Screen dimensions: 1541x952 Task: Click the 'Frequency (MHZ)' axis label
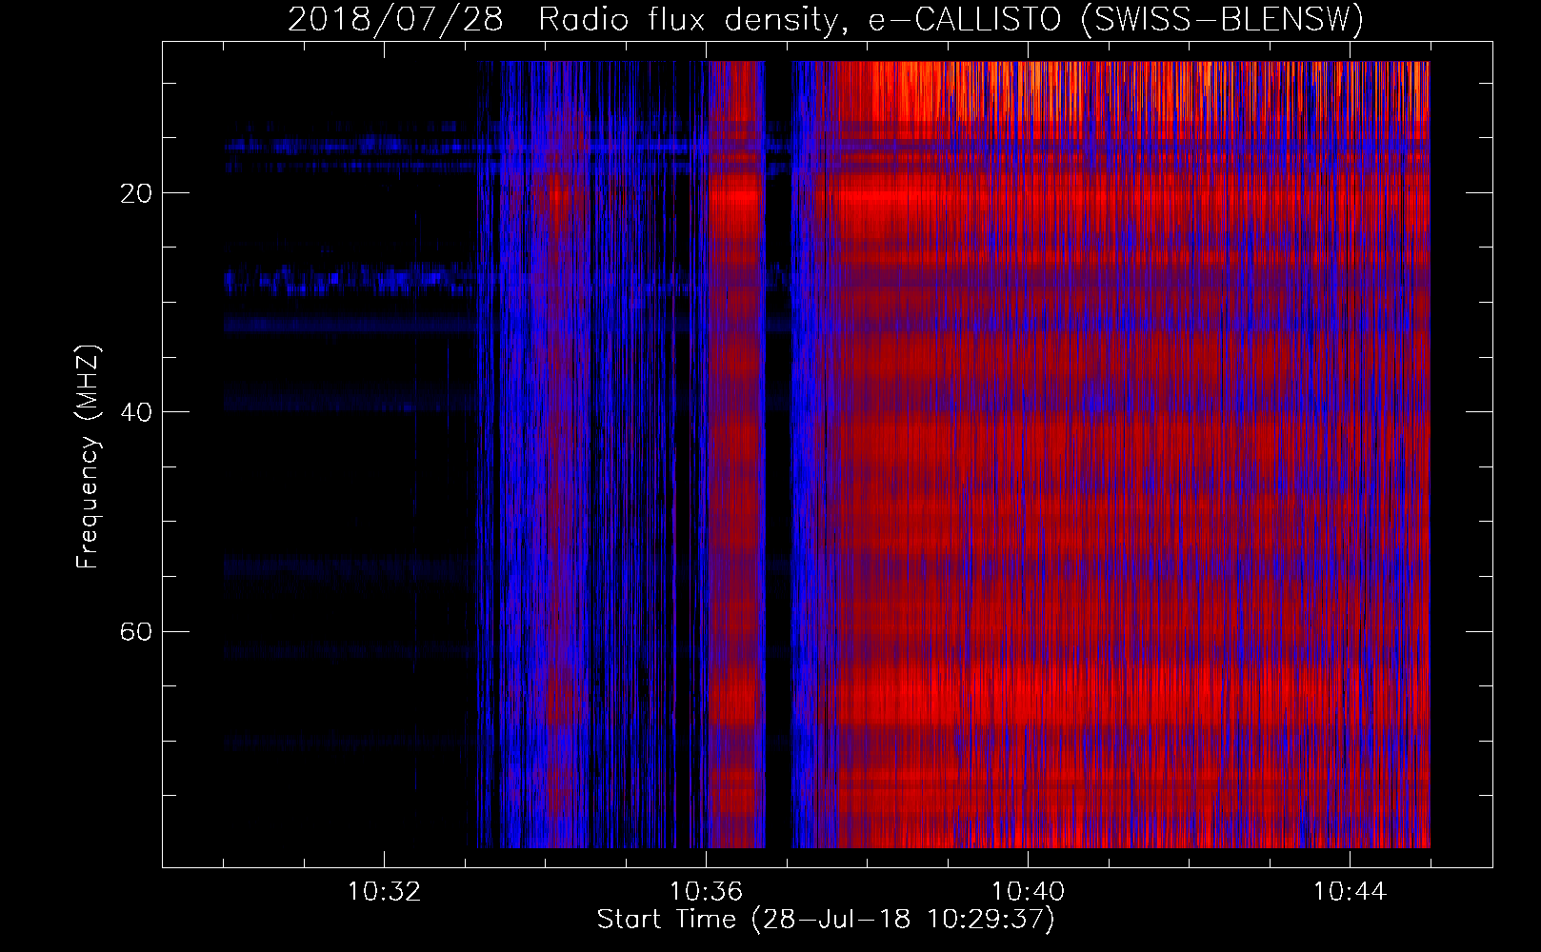click(88, 457)
